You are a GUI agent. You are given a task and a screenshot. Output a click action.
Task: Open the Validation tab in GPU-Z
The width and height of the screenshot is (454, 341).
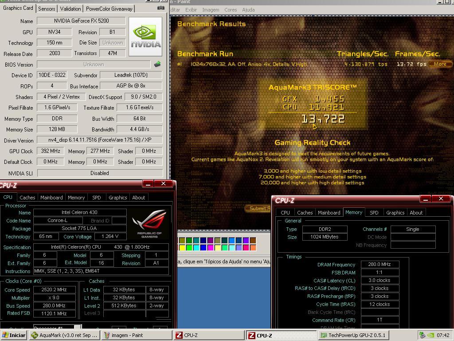[70, 9]
